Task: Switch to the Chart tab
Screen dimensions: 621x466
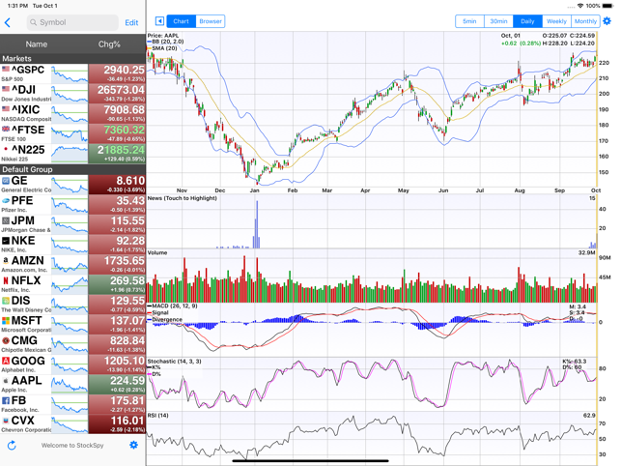Action: click(181, 21)
